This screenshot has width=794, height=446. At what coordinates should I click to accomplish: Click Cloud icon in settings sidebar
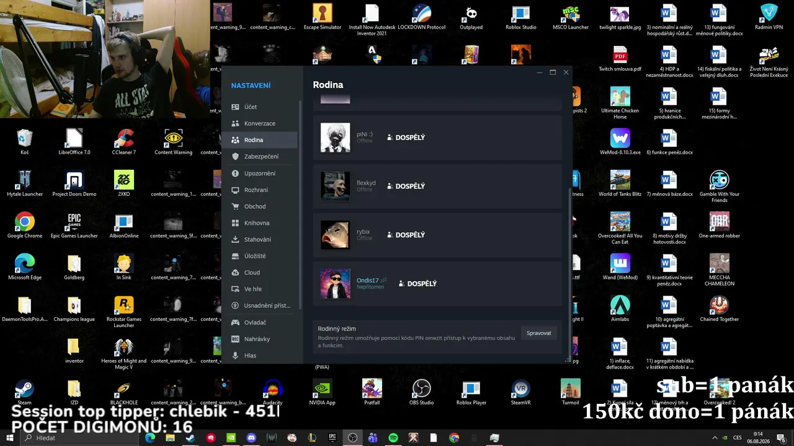tap(235, 273)
